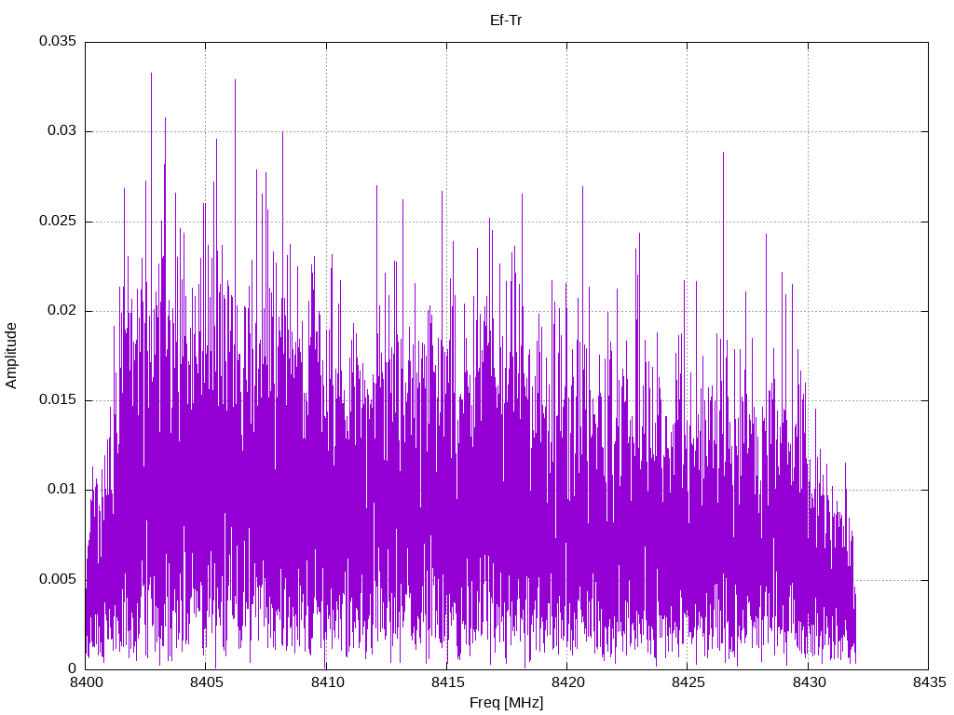Image resolution: width=954 pixels, height=715 pixels.
Task: Click the x-axis tick label 8400
Action: pyautogui.click(x=86, y=682)
